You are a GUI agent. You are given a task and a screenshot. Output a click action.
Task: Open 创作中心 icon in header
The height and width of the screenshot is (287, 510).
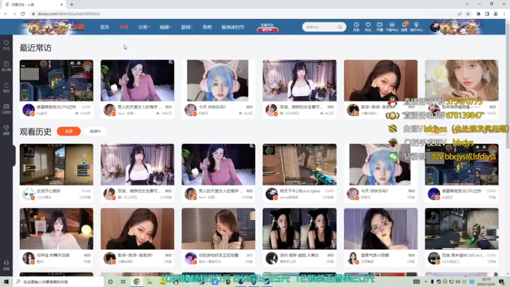pos(416,27)
